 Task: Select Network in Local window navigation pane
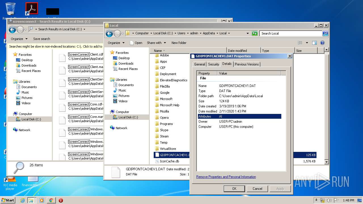121,128
